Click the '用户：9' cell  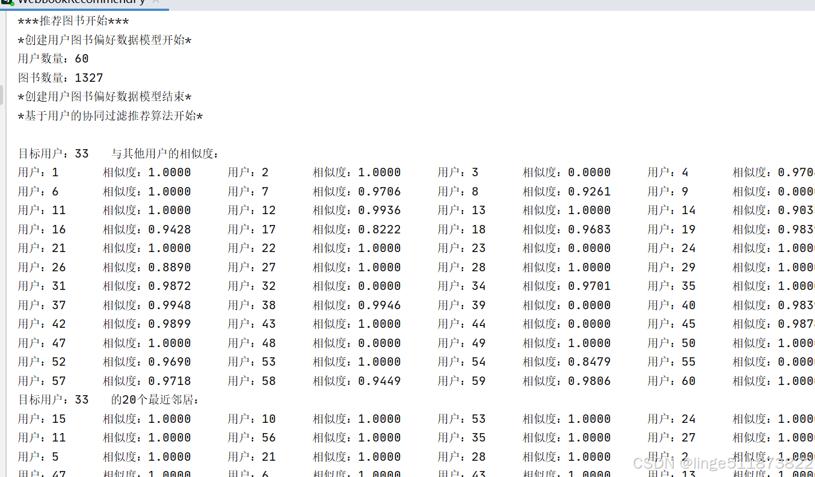668,192
